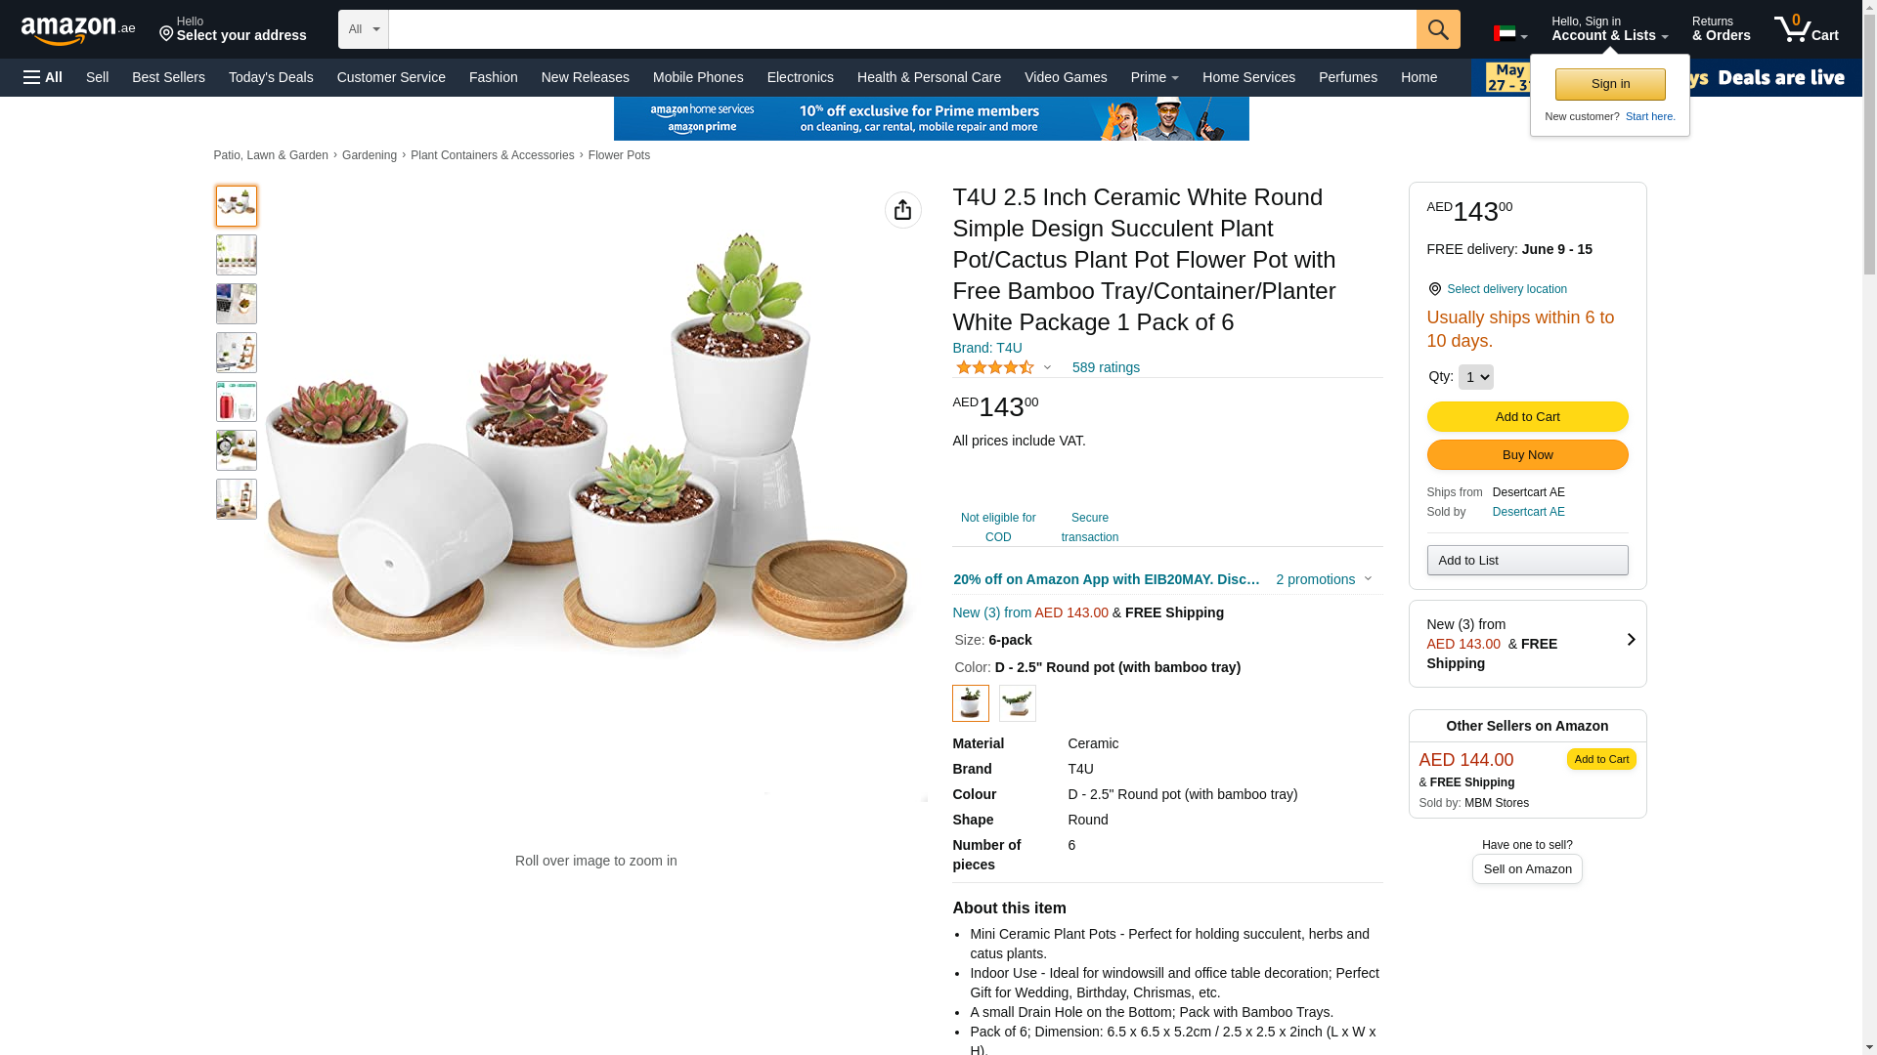Viewport: 1877px width, 1055px height.
Task: Open the cart icon
Action: click(1807, 28)
